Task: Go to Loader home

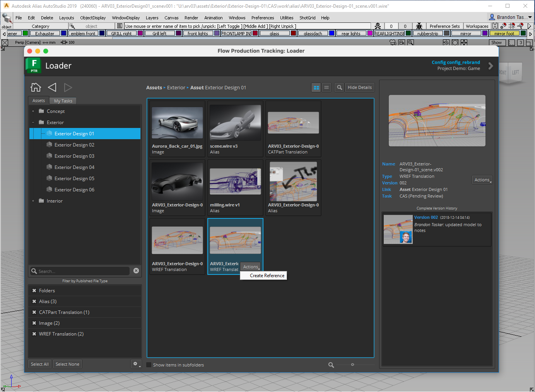Action: click(36, 87)
